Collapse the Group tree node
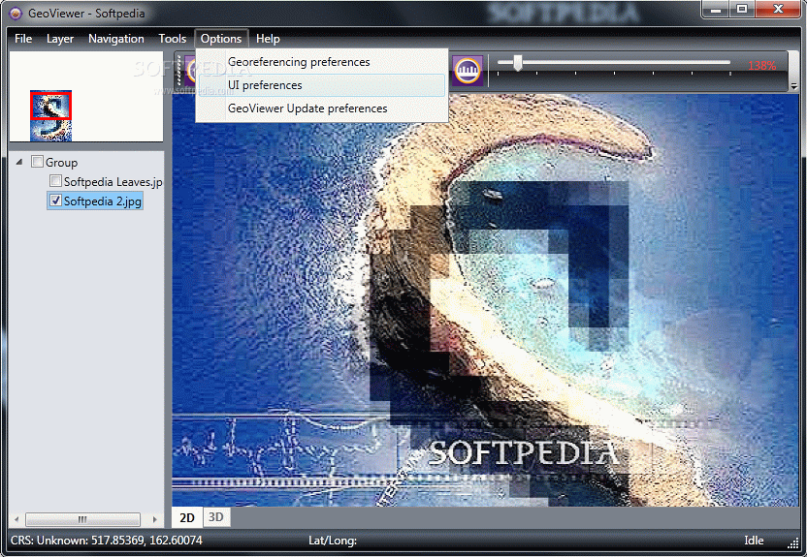This screenshot has height=557, width=807. pos(19,162)
